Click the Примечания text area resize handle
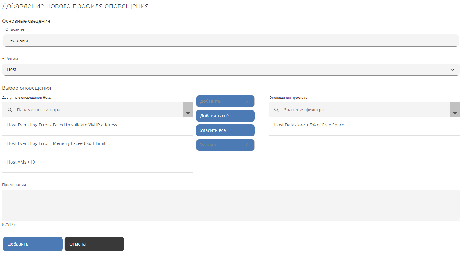463x255 pixels. click(x=458, y=219)
